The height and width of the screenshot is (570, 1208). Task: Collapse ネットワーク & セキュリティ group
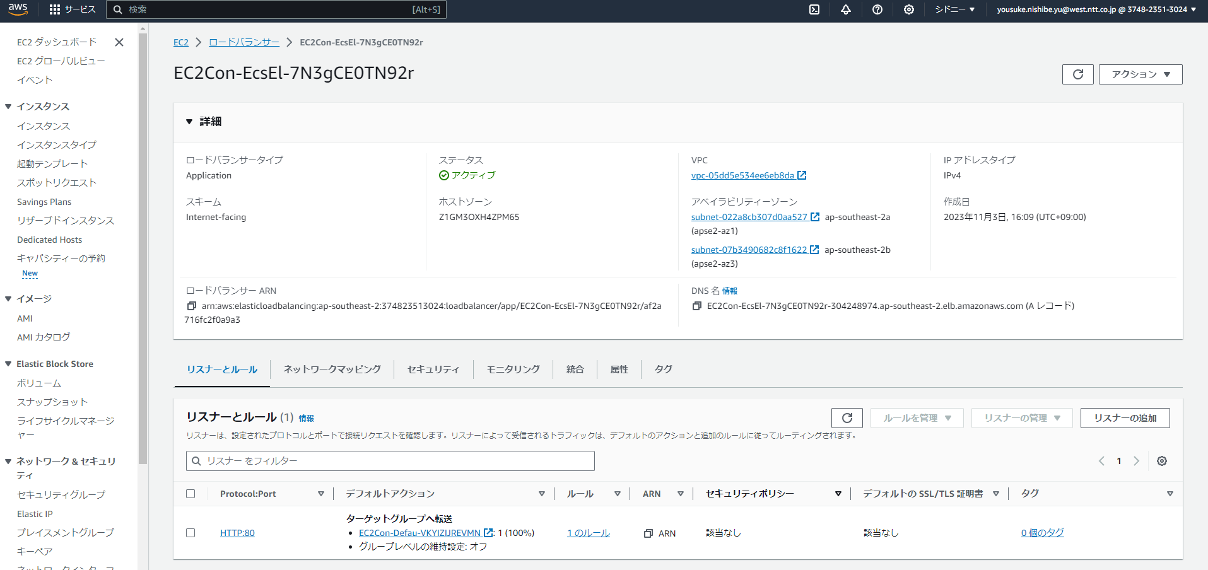coord(8,462)
